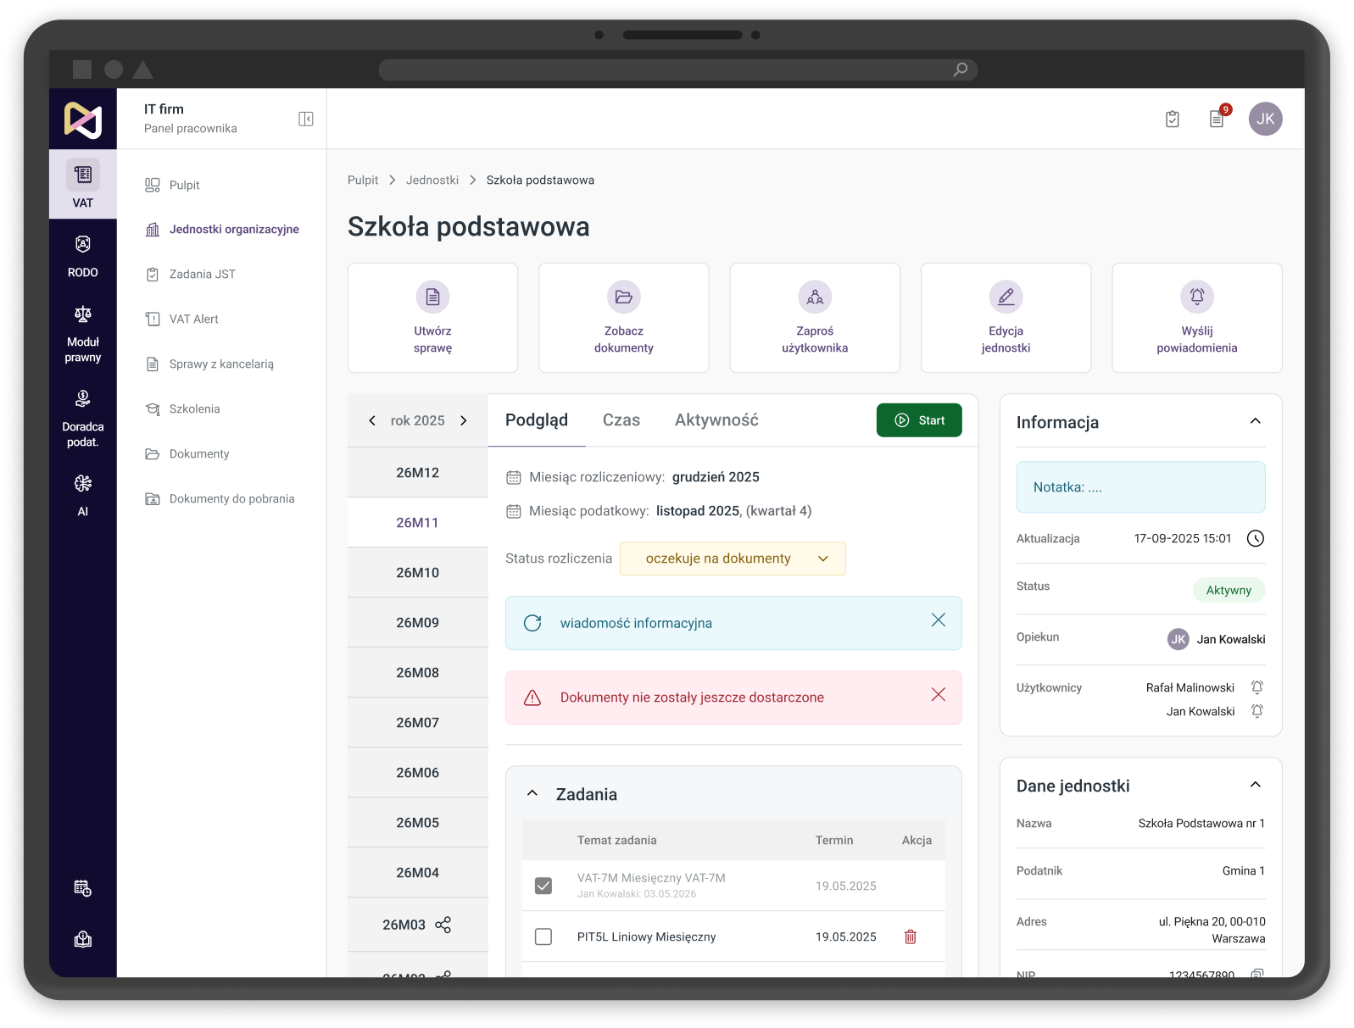The width and height of the screenshot is (1354, 1028).
Task: Switch to the Aktywność tab
Action: (x=716, y=420)
